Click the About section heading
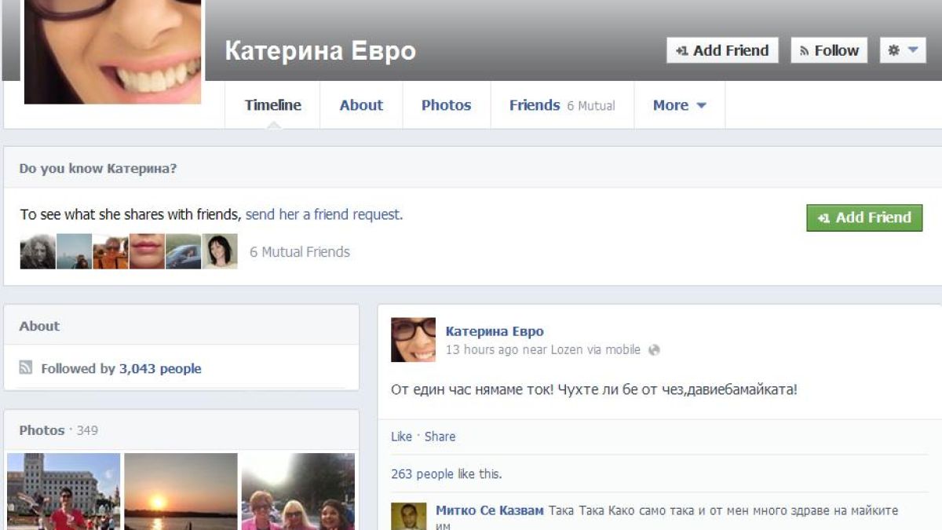This screenshot has width=942, height=530. click(39, 326)
